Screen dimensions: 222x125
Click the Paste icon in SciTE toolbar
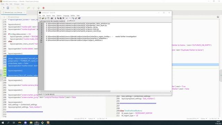pos(61,18)
